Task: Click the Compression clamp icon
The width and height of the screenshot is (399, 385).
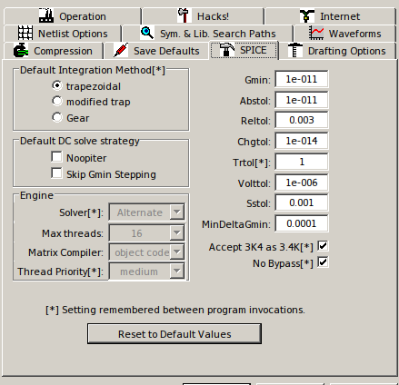Action: [x=21, y=51]
